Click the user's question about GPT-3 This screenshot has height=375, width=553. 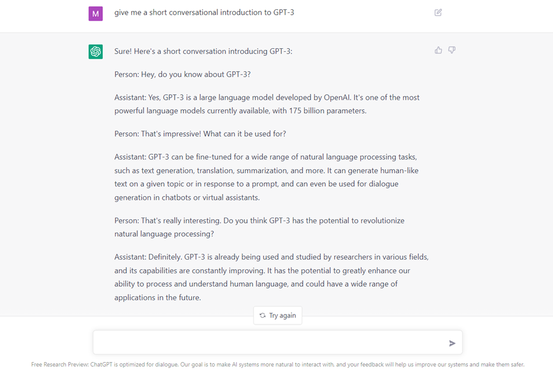(204, 12)
